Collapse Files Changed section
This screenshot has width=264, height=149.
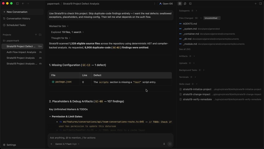click(190, 18)
